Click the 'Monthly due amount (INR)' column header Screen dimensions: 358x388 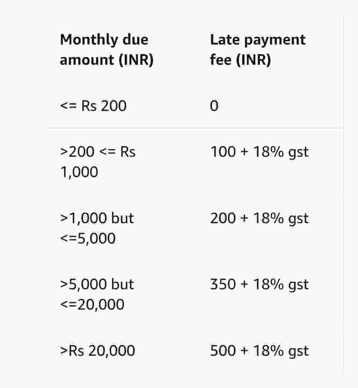coord(107,50)
